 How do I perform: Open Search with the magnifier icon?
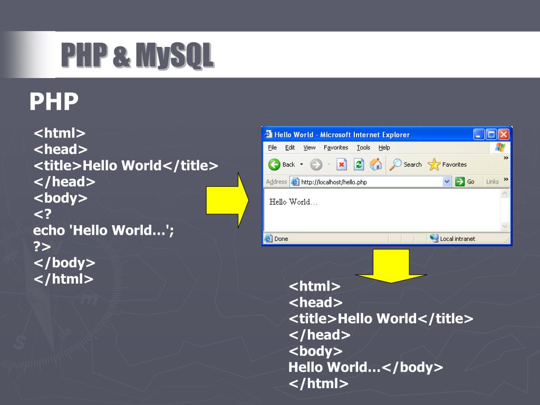click(x=396, y=165)
